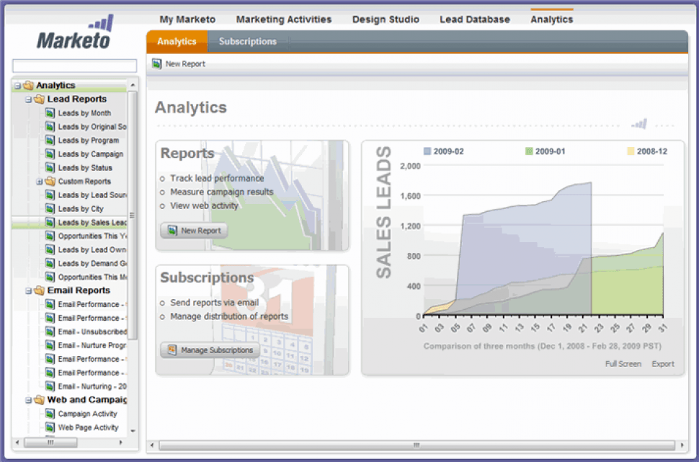Click the Opportunities This Month report icon

pos(50,277)
